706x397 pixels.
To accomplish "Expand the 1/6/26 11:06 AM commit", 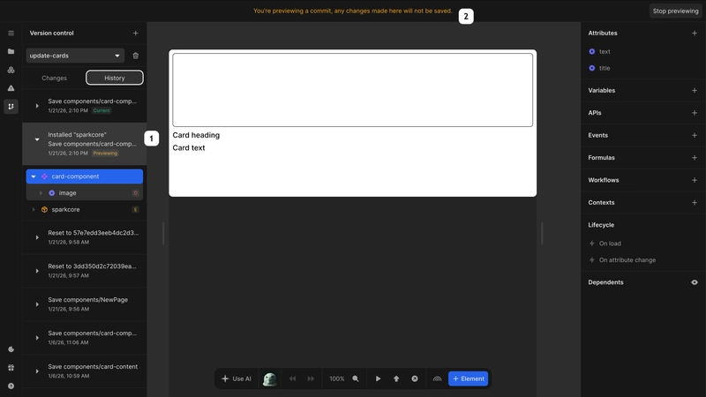I will pyautogui.click(x=37, y=338).
